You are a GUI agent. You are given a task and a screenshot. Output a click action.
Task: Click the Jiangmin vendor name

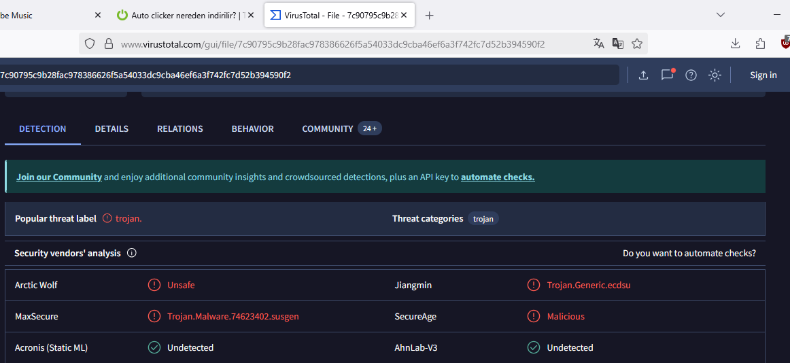coord(413,285)
